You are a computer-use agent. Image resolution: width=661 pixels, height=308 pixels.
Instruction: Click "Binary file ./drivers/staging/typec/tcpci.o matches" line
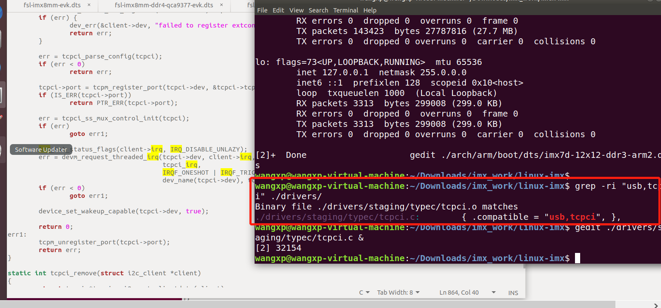pos(387,206)
